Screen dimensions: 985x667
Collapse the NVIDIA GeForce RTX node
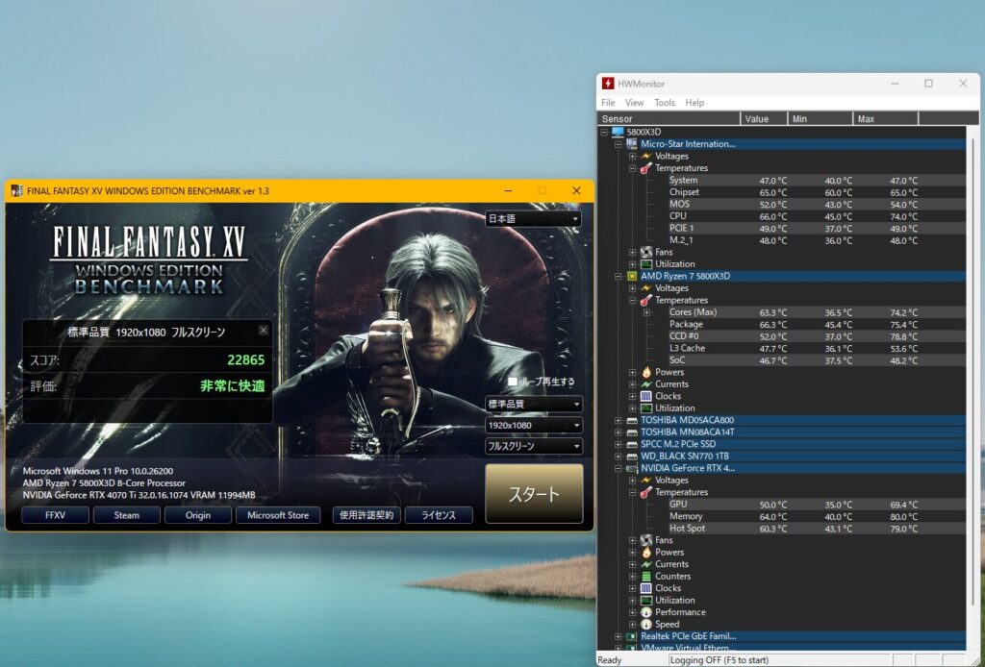619,468
